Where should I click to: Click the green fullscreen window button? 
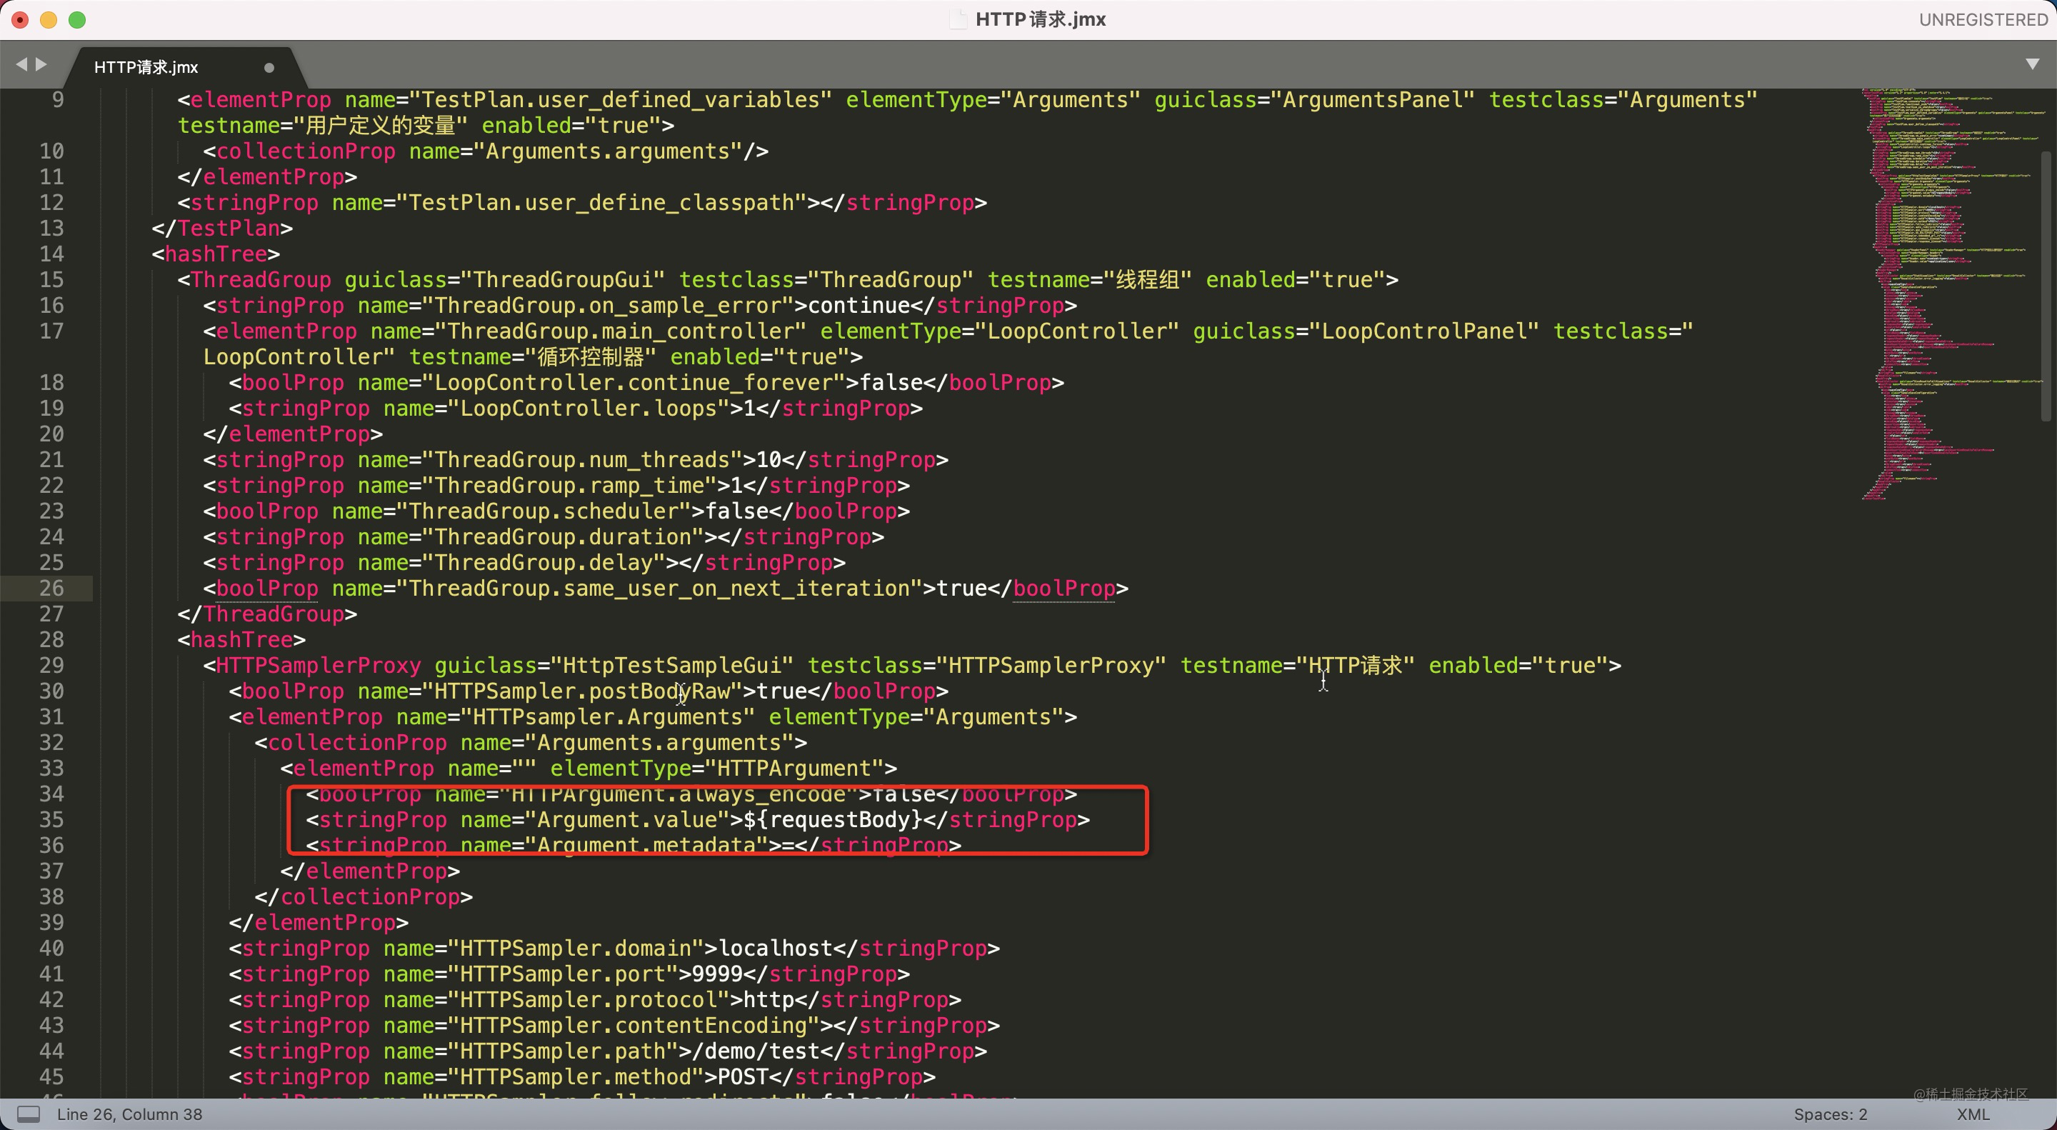(77, 19)
